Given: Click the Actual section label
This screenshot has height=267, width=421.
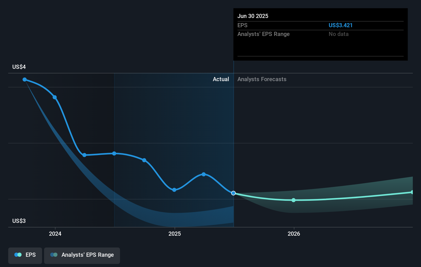Looking at the screenshot, I should pos(221,79).
